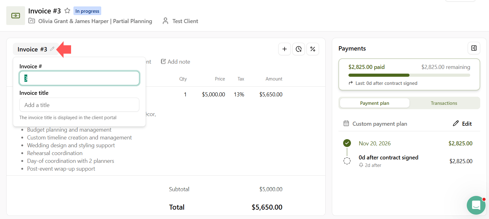Image resolution: width=489 pixels, height=219 pixels.
Task: Click the $5,650.00 line amount cell
Action: pyautogui.click(x=271, y=95)
